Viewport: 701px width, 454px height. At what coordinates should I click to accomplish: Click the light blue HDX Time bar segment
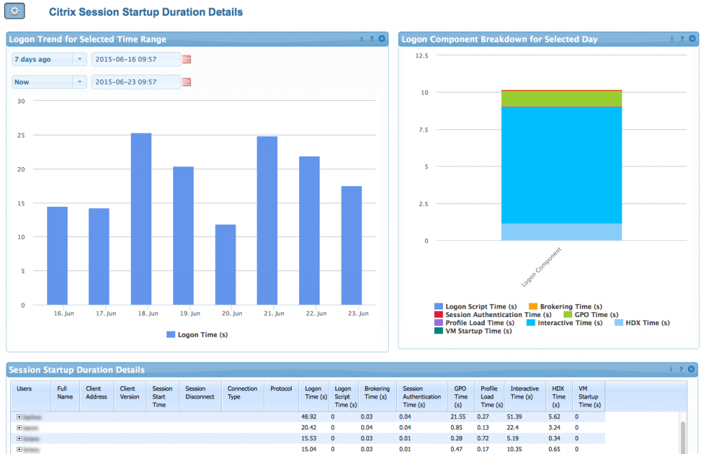[561, 231]
